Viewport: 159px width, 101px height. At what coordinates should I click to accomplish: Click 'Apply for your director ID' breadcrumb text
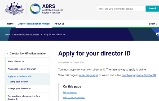54,34
